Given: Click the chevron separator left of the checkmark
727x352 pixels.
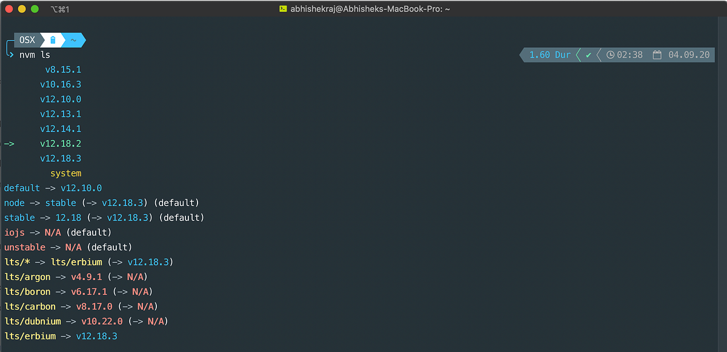Looking at the screenshot, I should coord(577,55).
